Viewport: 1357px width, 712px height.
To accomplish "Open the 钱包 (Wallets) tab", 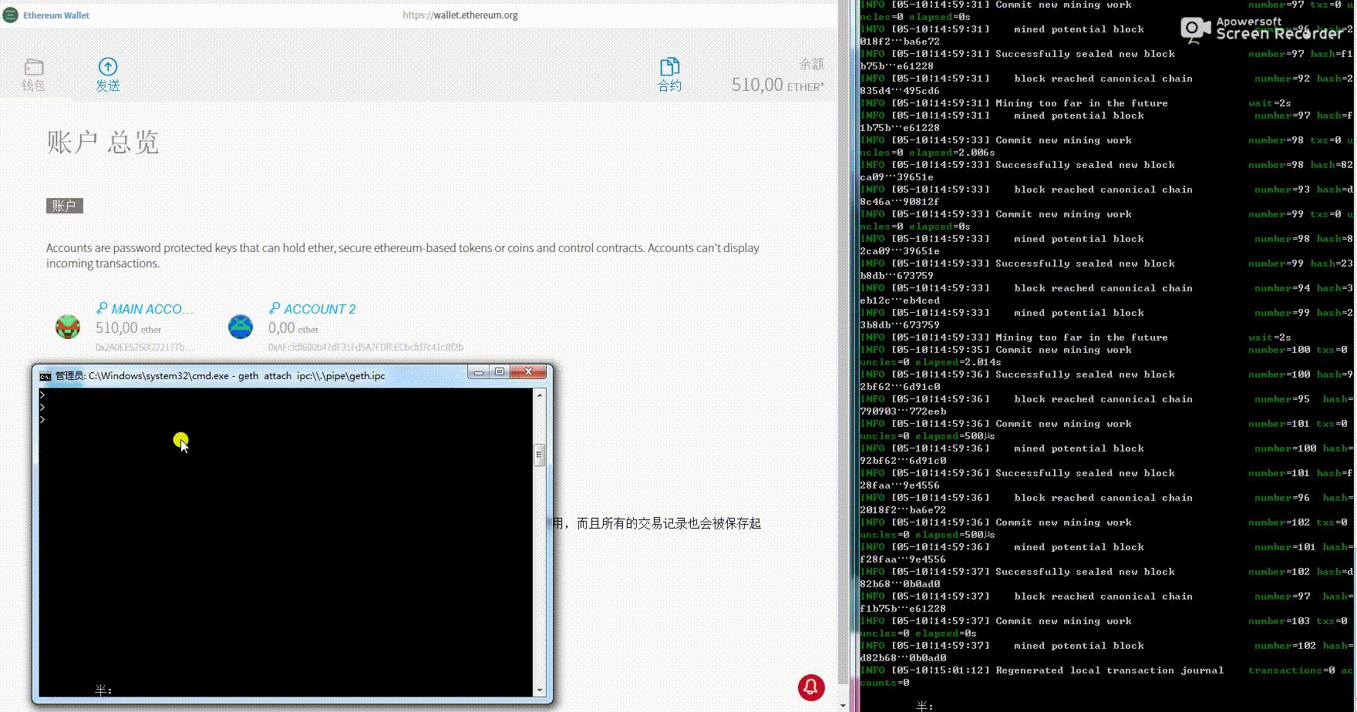I will click(33, 75).
